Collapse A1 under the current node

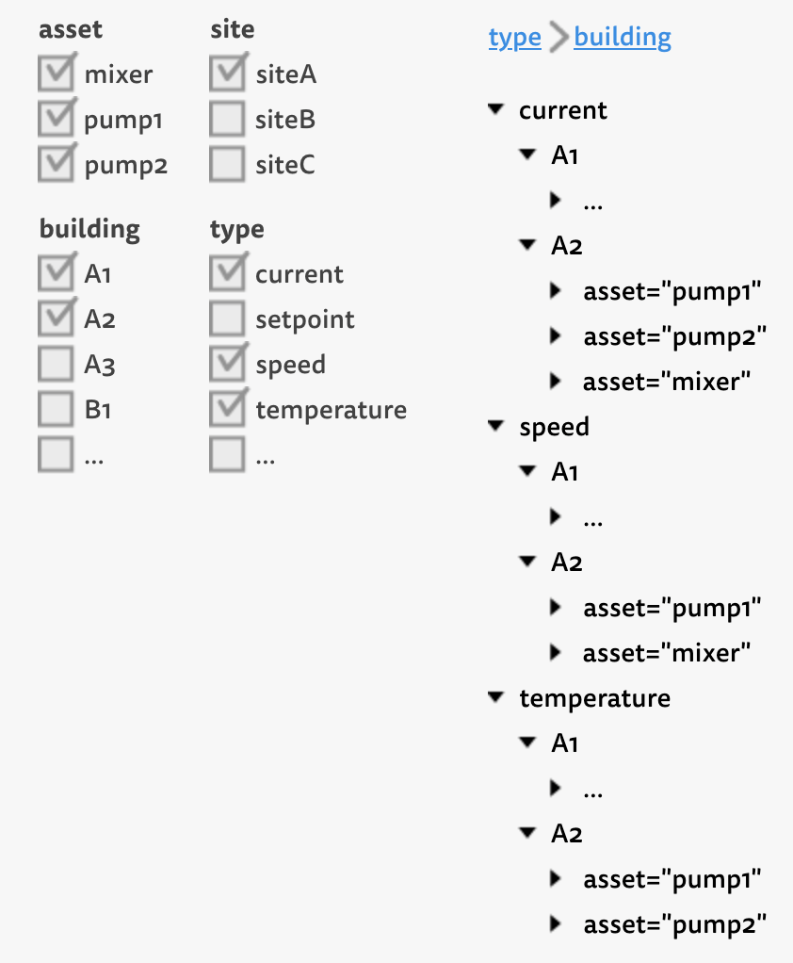coord(527,155)
